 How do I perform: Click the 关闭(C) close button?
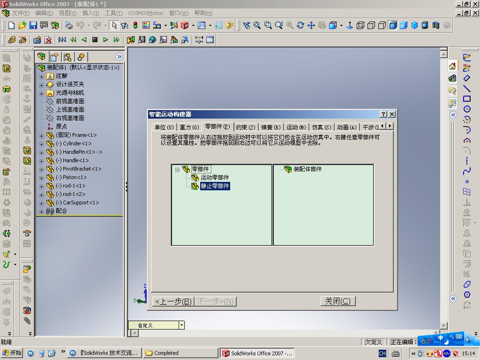(338, 301)
